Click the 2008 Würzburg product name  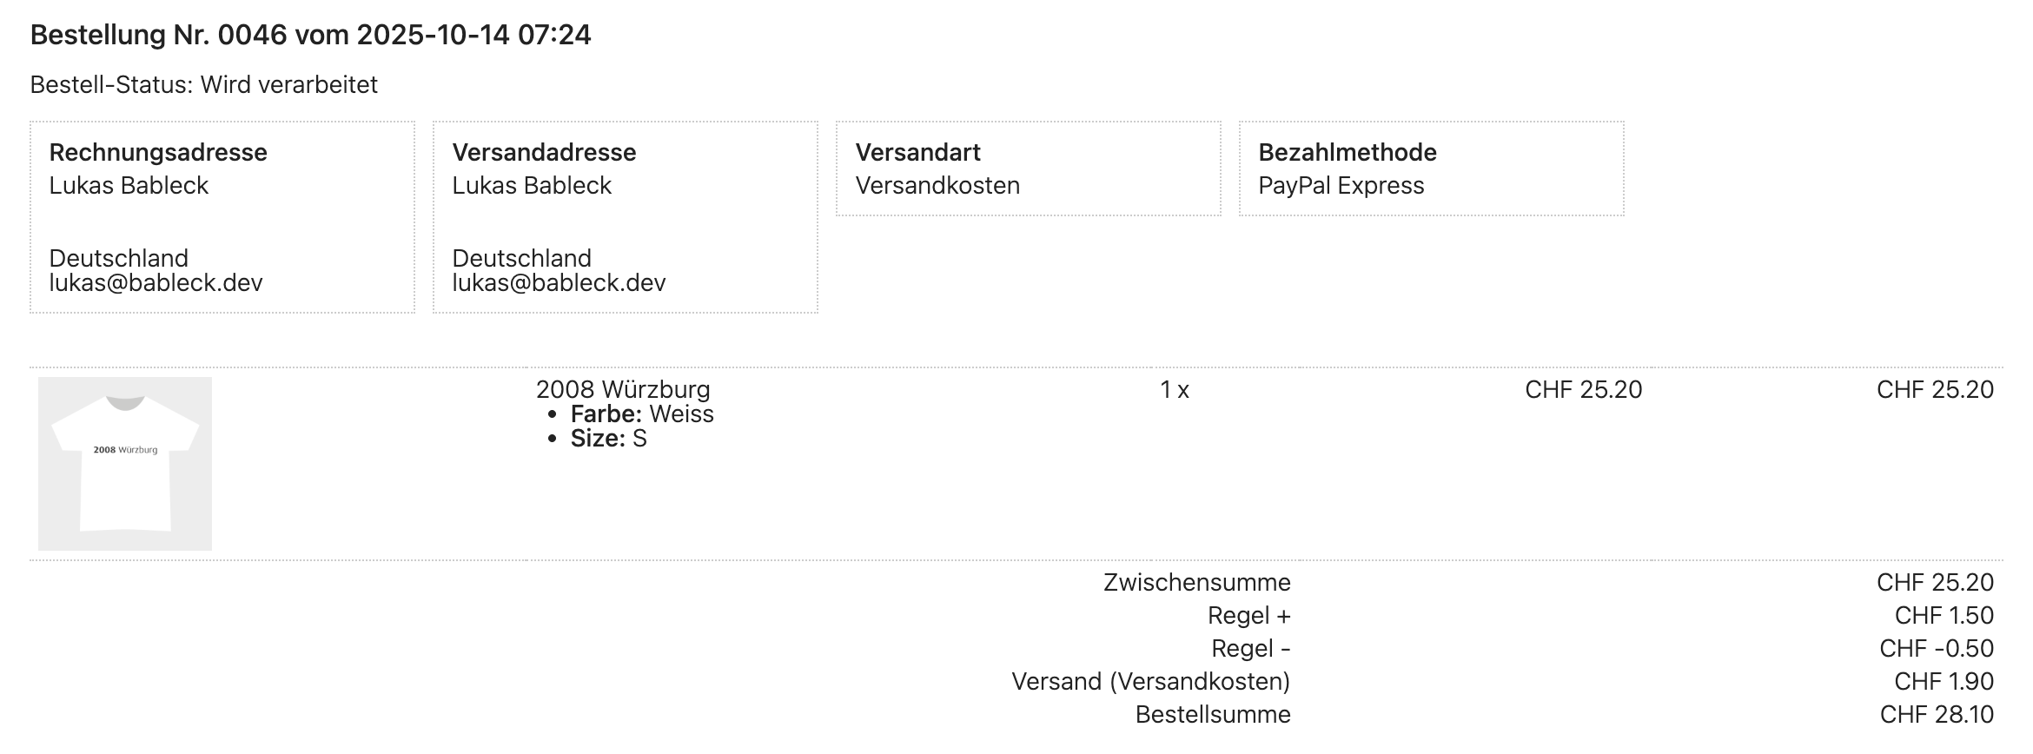coord(623,389)
